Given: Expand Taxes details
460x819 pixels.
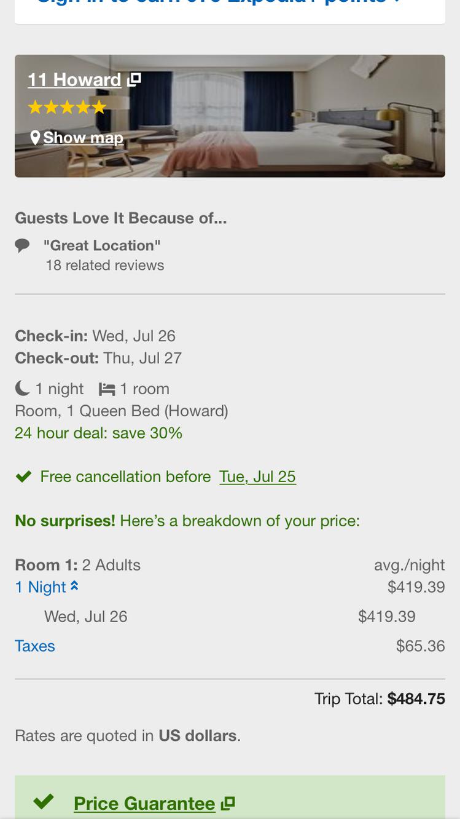Looking at the screenshot, I should coord(35,646).
